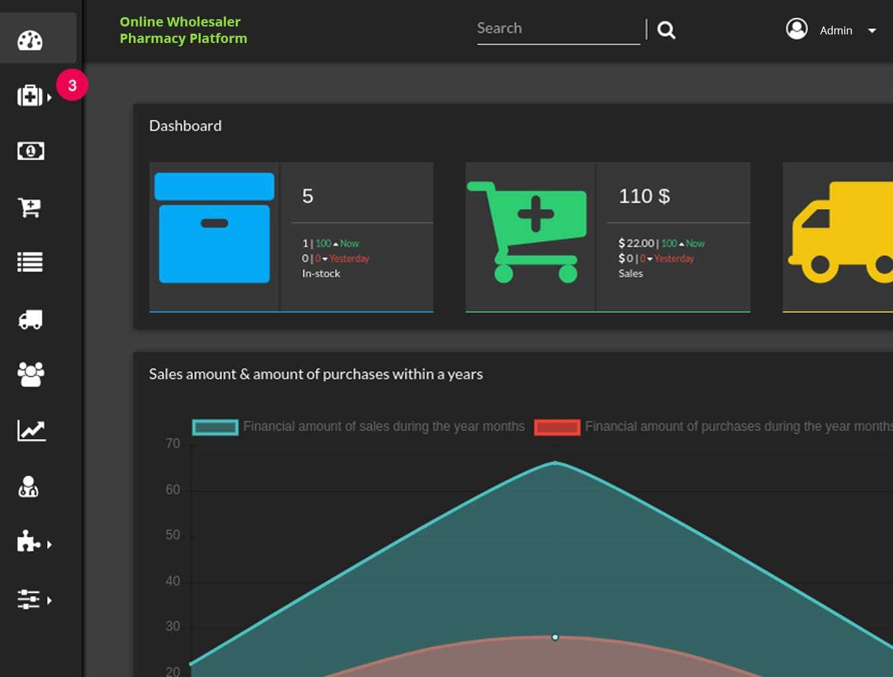Open the line chart reports sidebar icon

point(31,430)
